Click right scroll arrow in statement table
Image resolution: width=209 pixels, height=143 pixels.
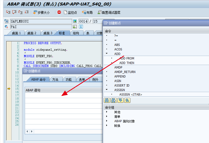31,131
